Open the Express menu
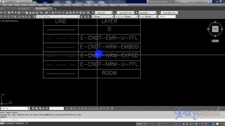 click(104, 5)
